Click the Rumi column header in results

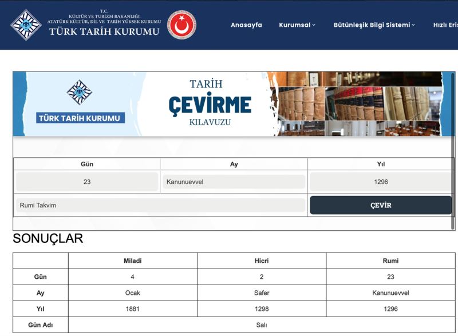(390, 261)
